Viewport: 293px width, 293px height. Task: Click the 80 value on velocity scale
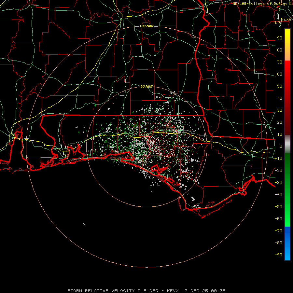pyautogui.click(x=280, y=50)
